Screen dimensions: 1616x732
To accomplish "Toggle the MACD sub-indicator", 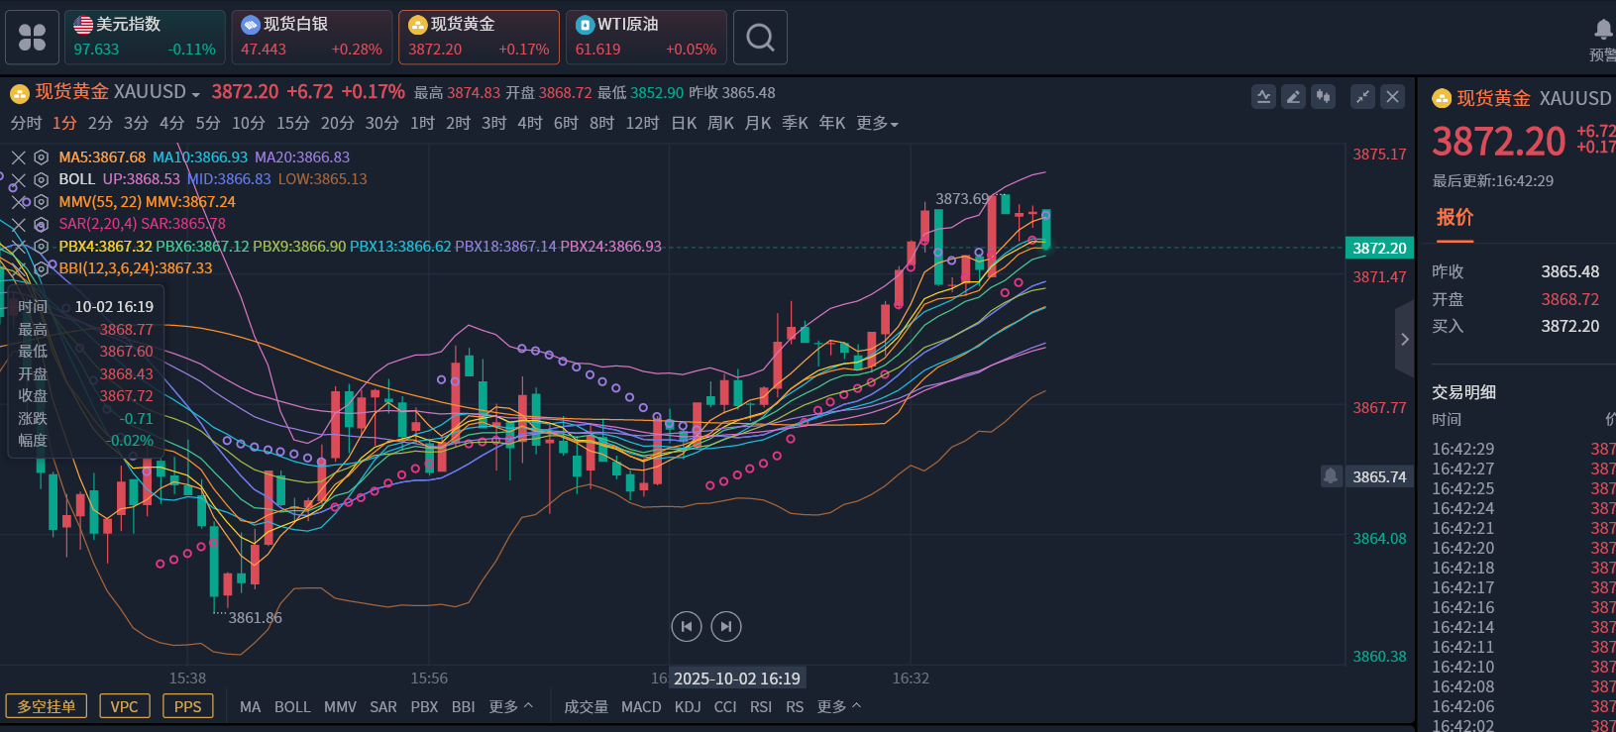I will coord(641,706).
